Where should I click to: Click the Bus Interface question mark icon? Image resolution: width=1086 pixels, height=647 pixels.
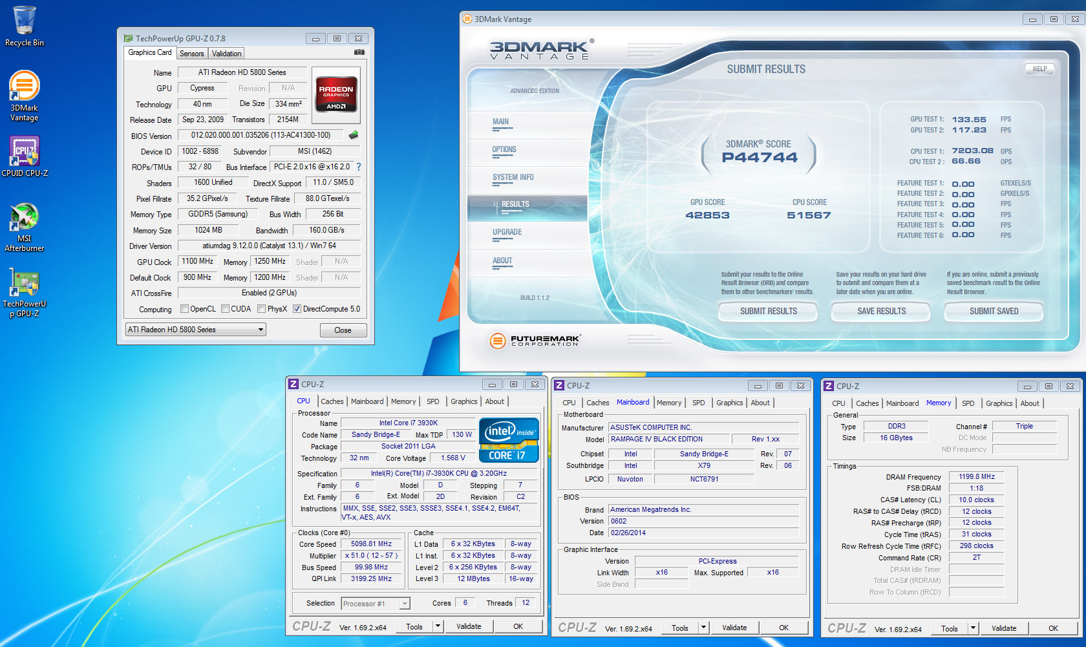(359, 167)
